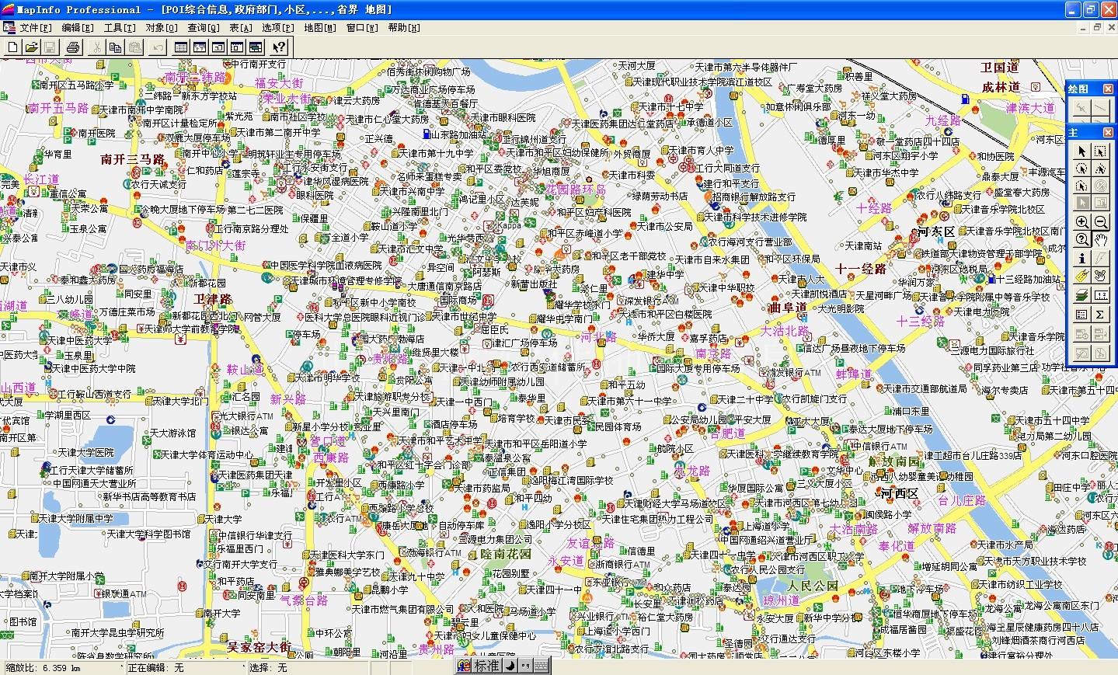Toggle the IME half-moon width icon
1118x675 pixels.
click(x=510, y=666)
